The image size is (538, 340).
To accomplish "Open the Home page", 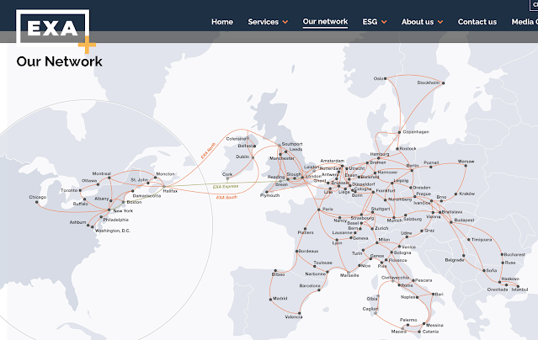I will tap(222, 22).
